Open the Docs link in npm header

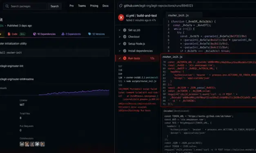click(105, 6)
